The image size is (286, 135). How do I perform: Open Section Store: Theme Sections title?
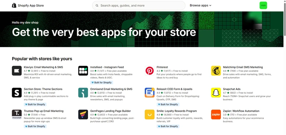pos(43,89)
